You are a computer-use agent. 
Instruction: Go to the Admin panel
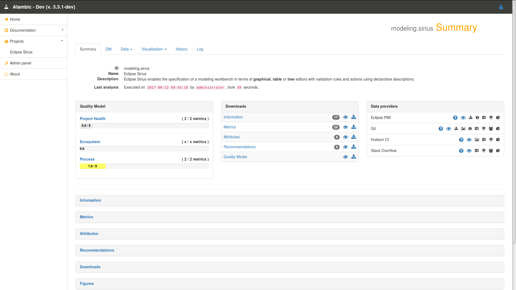click(21, 63)
